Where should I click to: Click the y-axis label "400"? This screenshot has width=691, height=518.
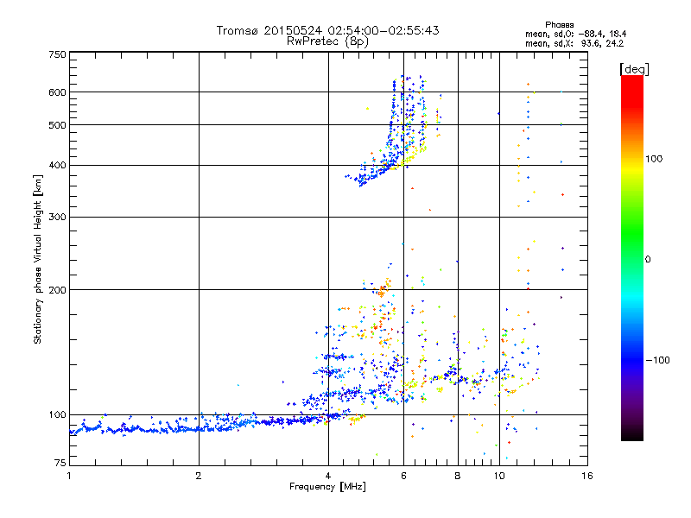[x=58, y=166]
